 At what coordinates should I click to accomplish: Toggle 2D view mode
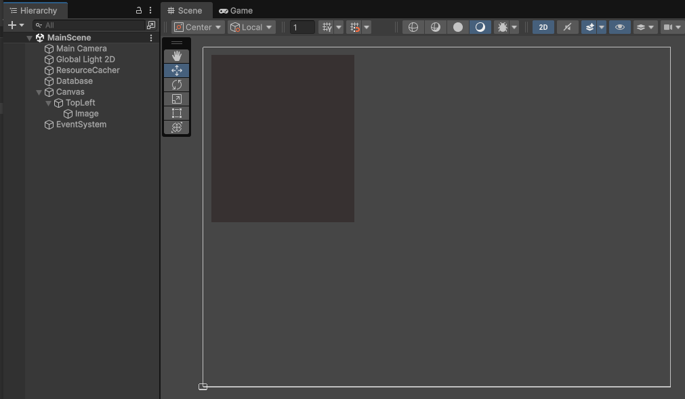tap(543, 27)
